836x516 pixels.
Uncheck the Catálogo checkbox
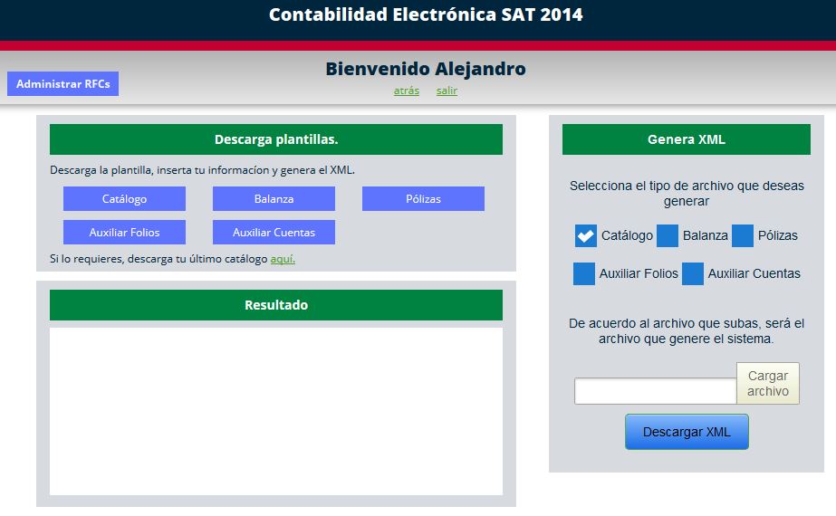(x=585, y=235)
